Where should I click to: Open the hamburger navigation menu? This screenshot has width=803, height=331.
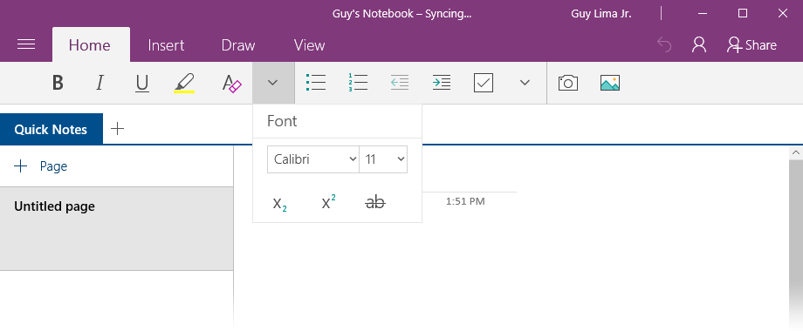pyautogui.click(x=26, y=45)
